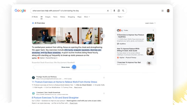Open 12 Exercises to Improve Your Posture
Image resolution: width=187 pixels, height=107 pixels.
131,36
